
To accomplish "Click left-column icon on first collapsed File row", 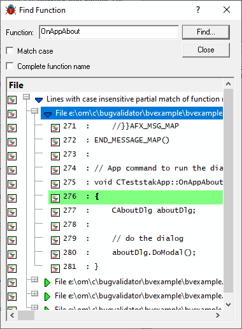I will pyautogui.click(x=12, y=282).
